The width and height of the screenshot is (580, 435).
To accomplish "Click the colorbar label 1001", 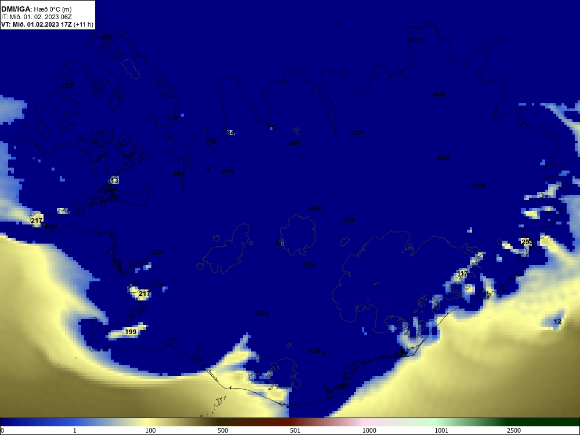I will [441, 430].
